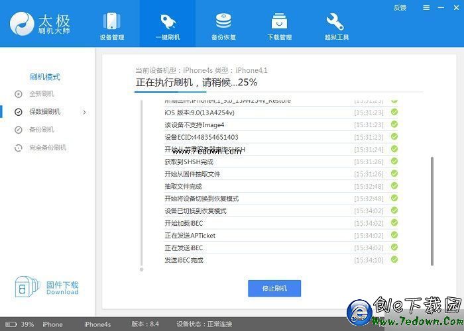The height and width of the screenshot is (331, 464).
Task: Expand the arrow beside 保数据刷机
Action: [84, 112]
